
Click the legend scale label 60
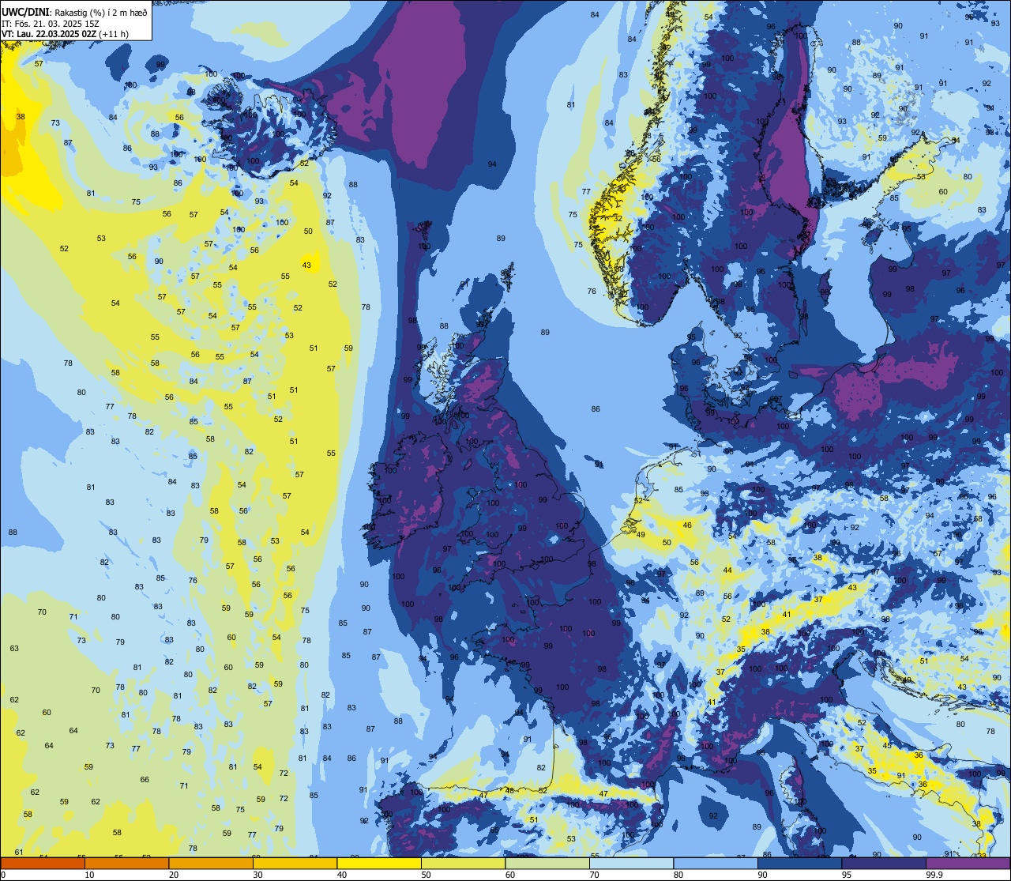[x=510, y=875]
